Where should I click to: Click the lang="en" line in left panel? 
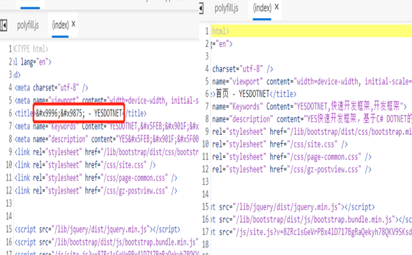(x=32, y=62)
